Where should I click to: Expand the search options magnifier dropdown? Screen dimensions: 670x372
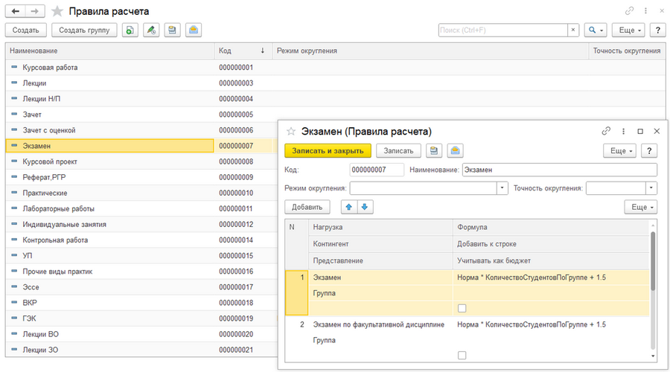pos(596,30)
